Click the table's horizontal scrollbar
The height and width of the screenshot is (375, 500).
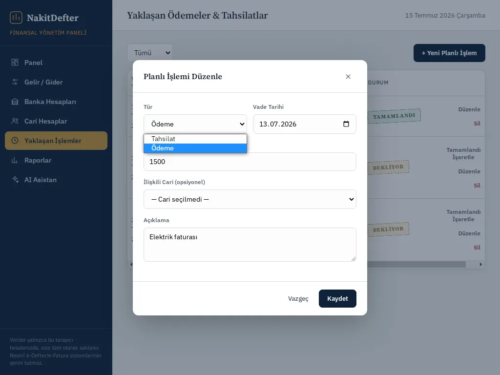[416, 264]
